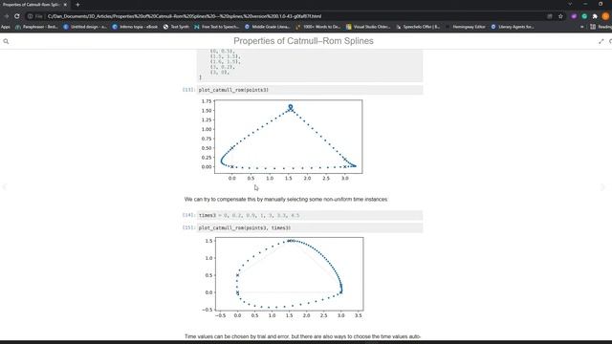Open the Literary Agents bookmark

(513, 27)
